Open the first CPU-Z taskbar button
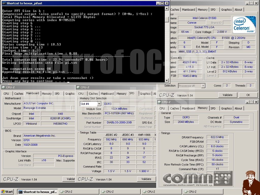The width and height of the screenshot is (260, 195). click(79, 192)
